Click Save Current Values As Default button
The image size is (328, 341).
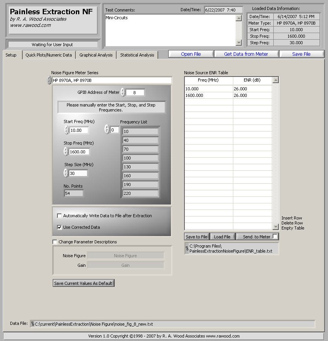pos(83,283)
